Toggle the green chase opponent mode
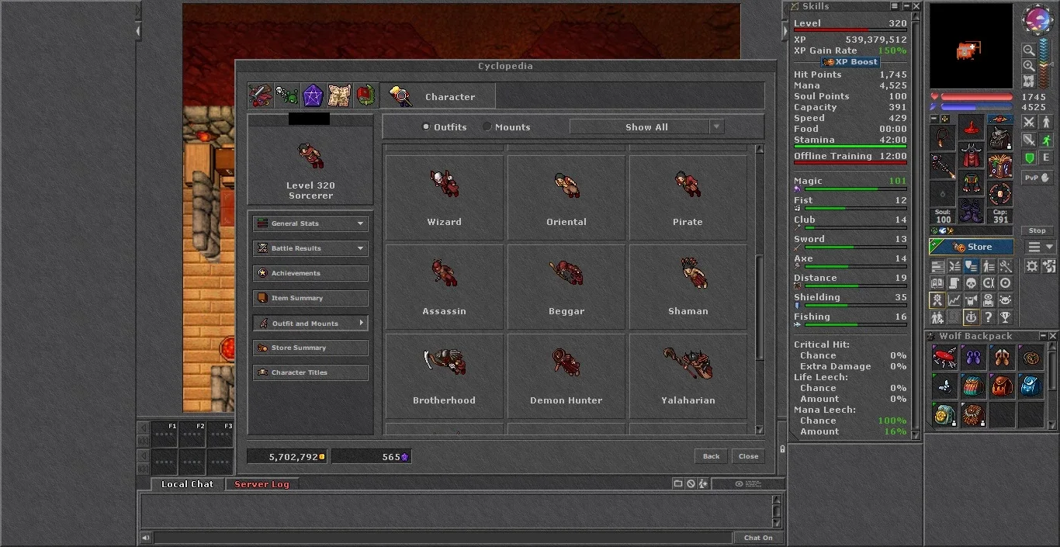The height and width of the screenshot is (547, 1060). click(1046, 140)
